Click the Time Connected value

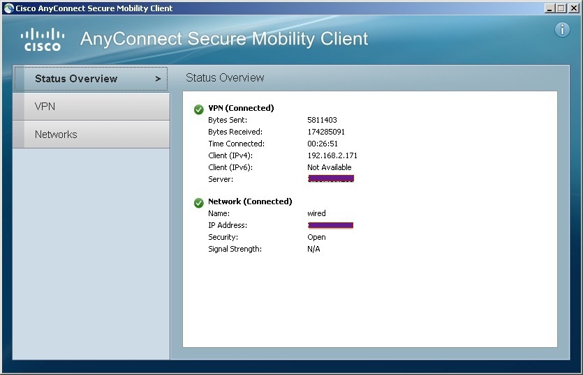click(322, 144)
